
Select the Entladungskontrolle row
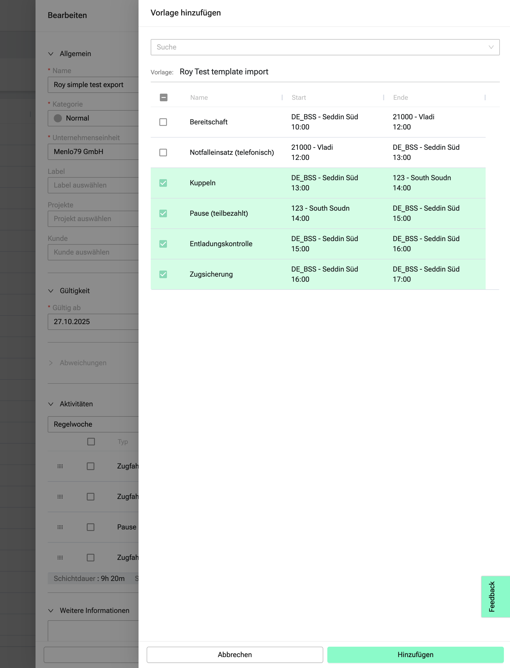pyautogui.click(x=221, y=244)
